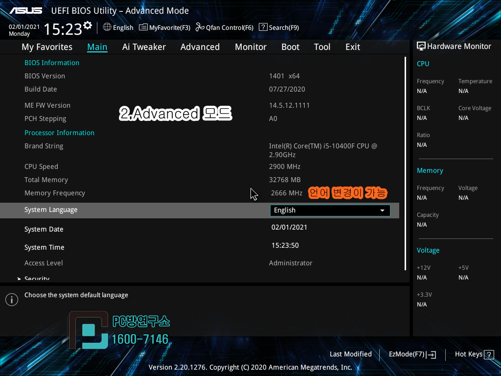
Task: Click the BIOS Information heading
Action: coord(52,63)
